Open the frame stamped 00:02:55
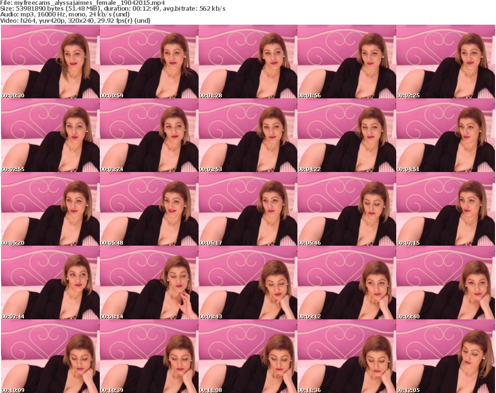The width and height of the screenshot is (496, 393). coord(50,135)
